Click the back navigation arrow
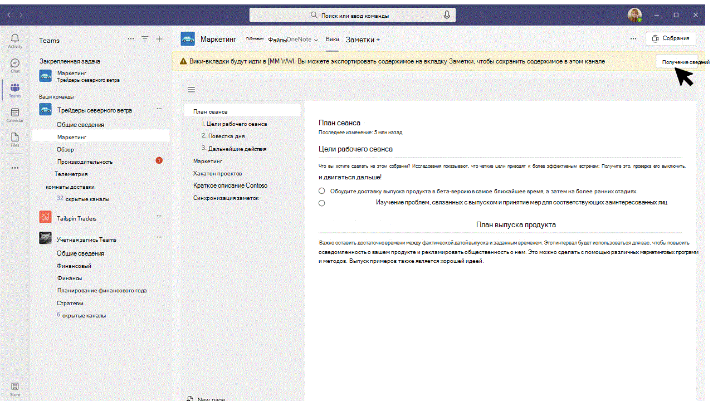The height and width of the screenshot is (401, 713). point(8,14)
